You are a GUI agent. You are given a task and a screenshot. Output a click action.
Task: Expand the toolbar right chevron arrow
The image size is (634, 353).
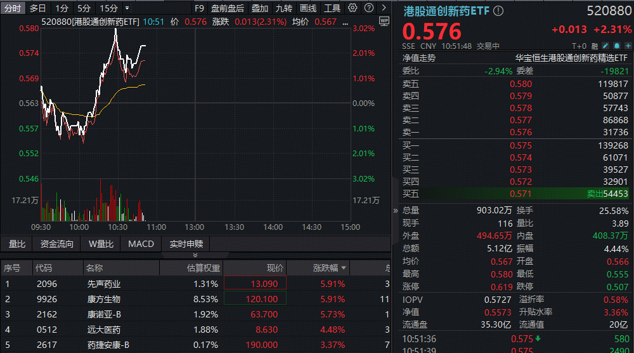point(384,8)
